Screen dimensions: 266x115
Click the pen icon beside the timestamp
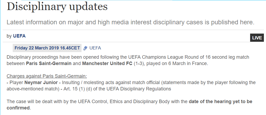pyautogui.click(x=86, y=48)
